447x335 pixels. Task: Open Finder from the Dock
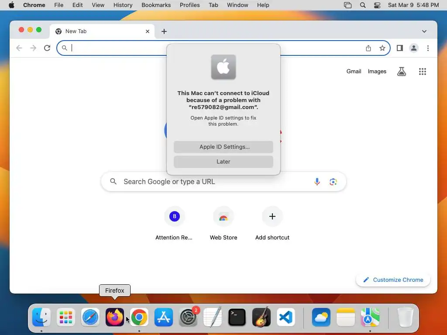tap(41, 317)
